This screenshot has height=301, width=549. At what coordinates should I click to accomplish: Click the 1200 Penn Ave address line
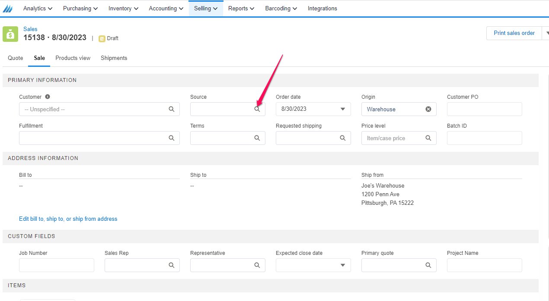pos(380,194)
